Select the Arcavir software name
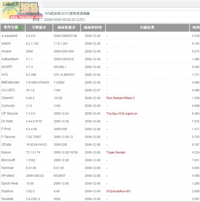200x202 pixels. [x=6, y=51]
